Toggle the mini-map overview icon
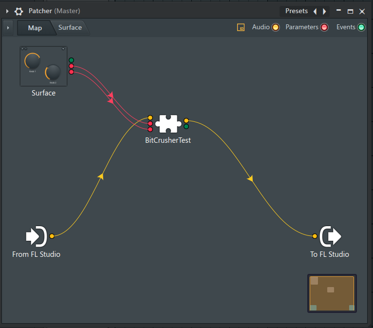This screenshot has height=328, width=373. [241, 27]
